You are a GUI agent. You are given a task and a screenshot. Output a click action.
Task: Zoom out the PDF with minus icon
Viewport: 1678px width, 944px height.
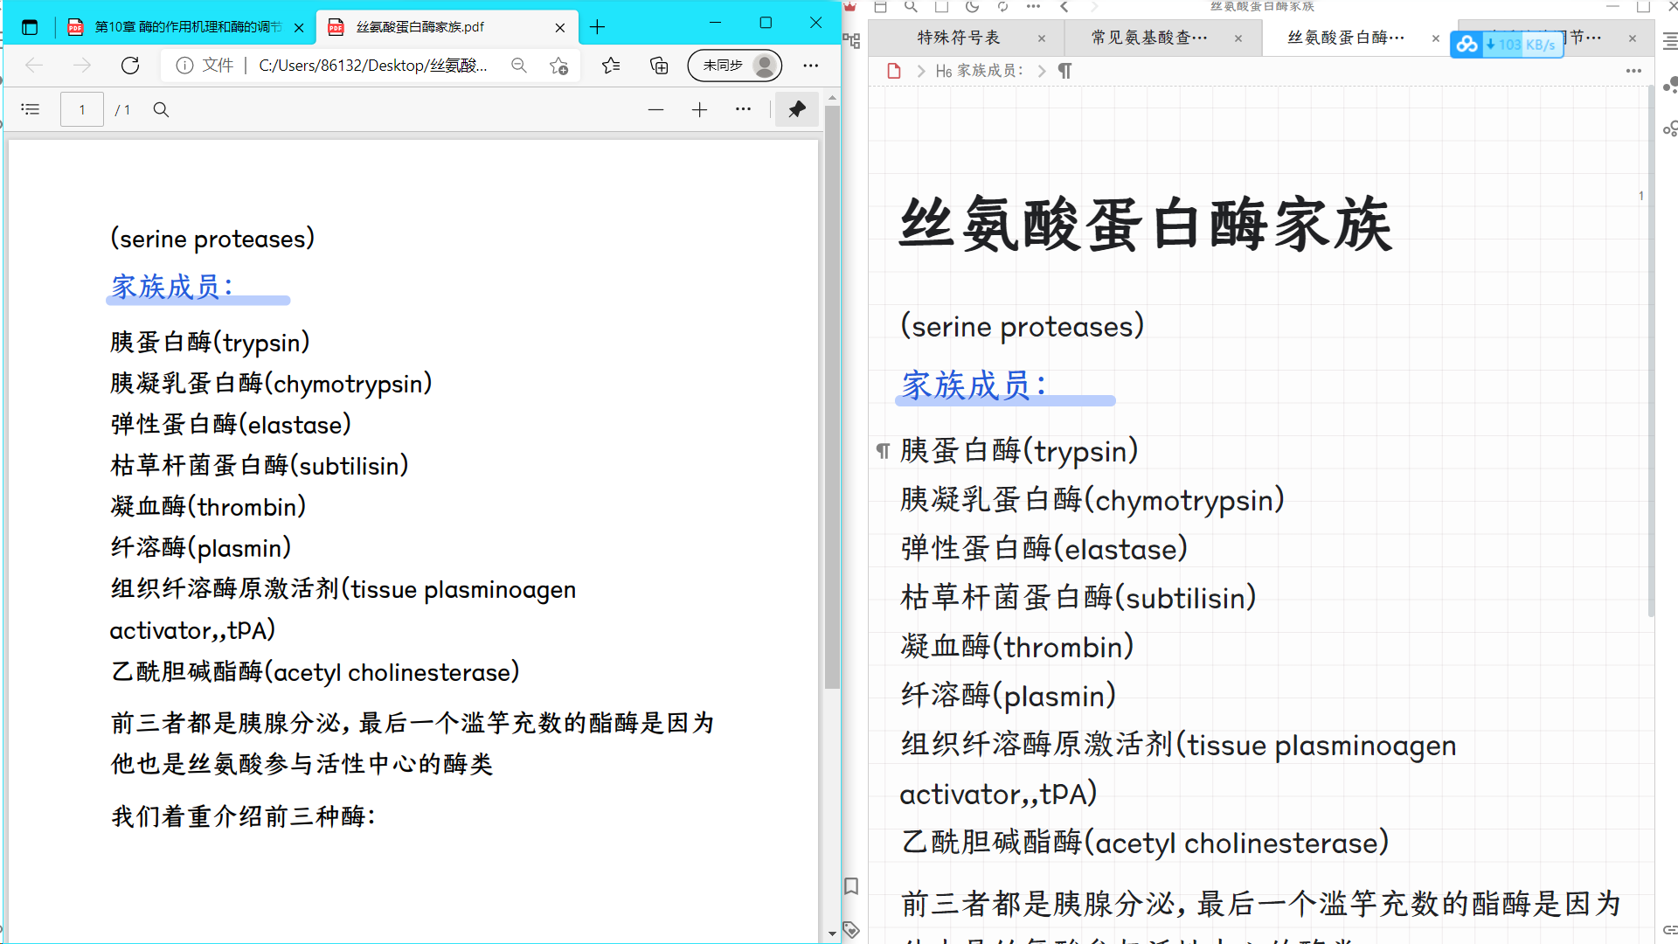click(655, 109)
